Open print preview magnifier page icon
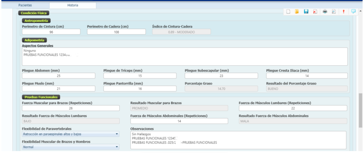This screenshot has width=363, height=153. click(x=334, y=12)
